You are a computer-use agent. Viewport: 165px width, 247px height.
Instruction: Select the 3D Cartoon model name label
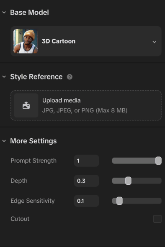click(x=59, y=41)
